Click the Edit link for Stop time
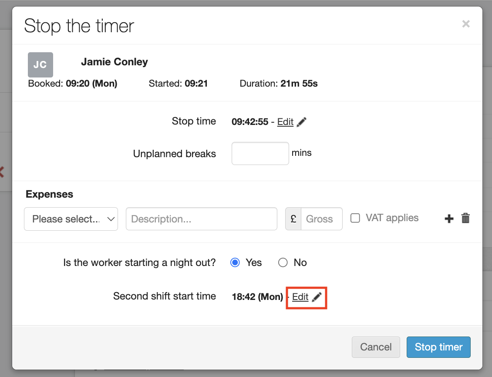The height and width of the screenshot is (377, 492). 285,122
